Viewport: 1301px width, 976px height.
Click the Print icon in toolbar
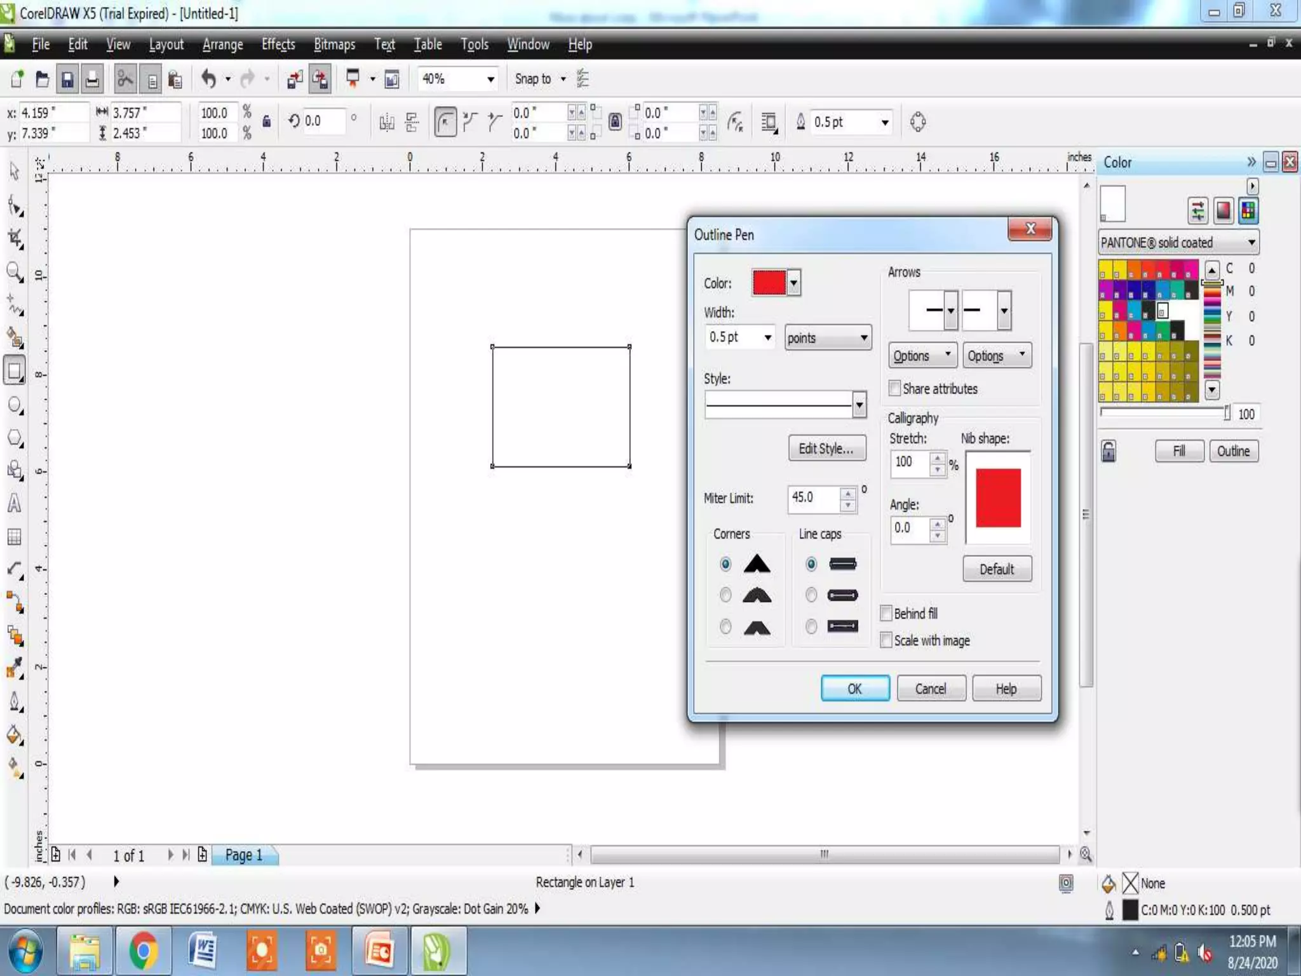[x=92, y=79]
